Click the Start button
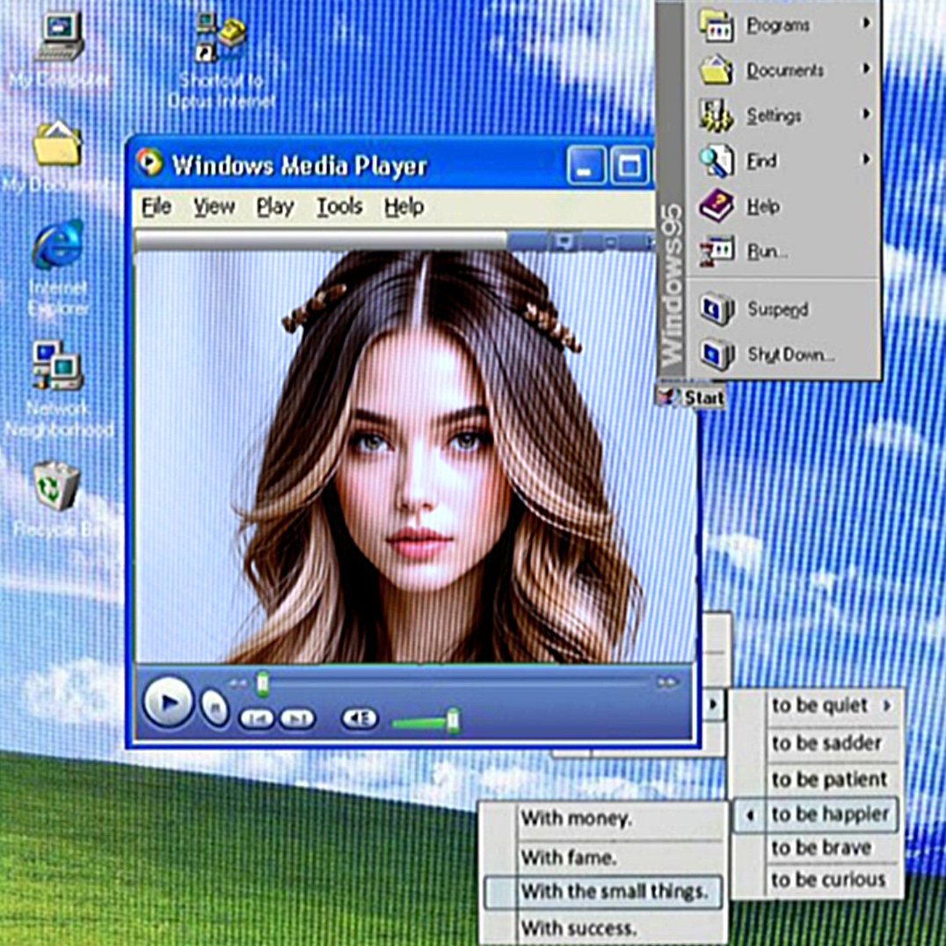Viewport: 946px width, 946px height. 692,397
